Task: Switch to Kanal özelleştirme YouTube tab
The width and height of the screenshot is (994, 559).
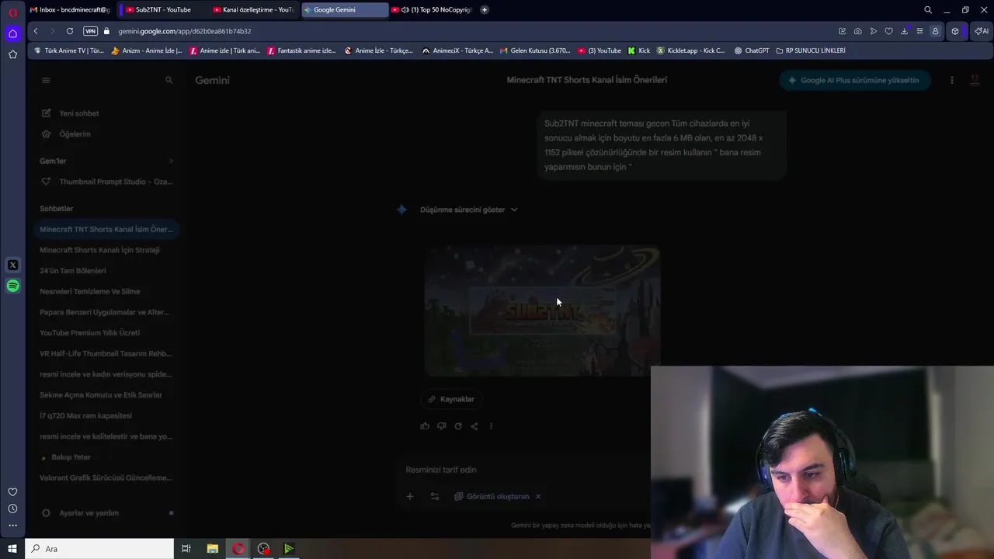Action: click(x=253, y=9)
